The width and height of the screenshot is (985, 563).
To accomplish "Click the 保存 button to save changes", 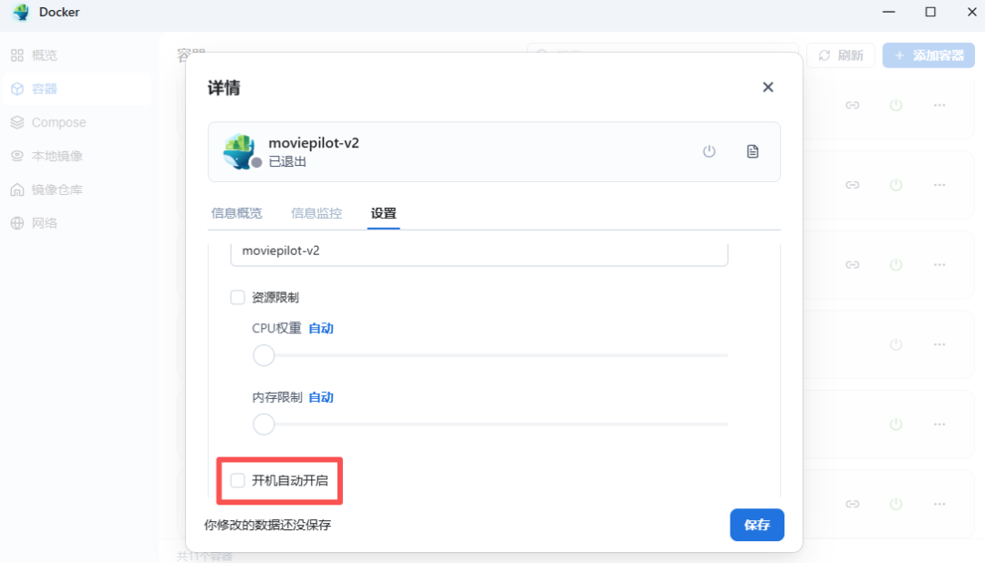I will point(757,525).
